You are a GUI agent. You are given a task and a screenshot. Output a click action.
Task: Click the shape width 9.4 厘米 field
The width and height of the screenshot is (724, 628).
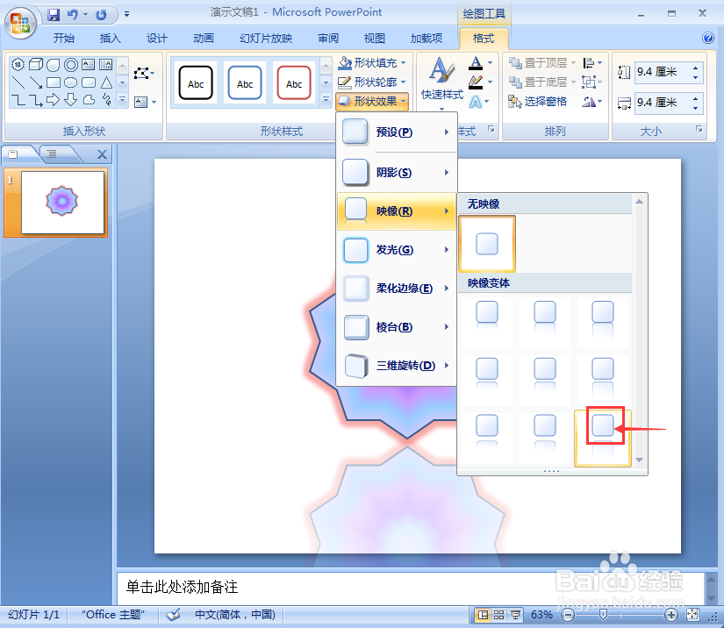(x=662, y=103)
